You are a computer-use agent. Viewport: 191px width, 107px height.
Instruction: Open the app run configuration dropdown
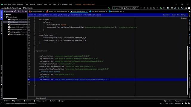(117, 8)
